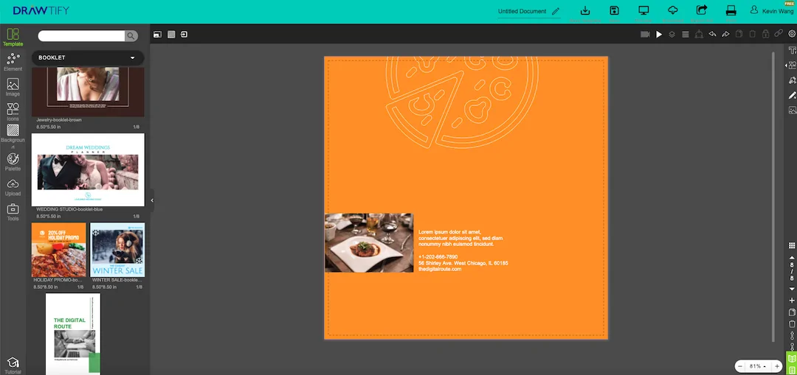797x375 pixels.
Task: Select the Jewelry-booklet-brown template
Action: pos(87,92)
